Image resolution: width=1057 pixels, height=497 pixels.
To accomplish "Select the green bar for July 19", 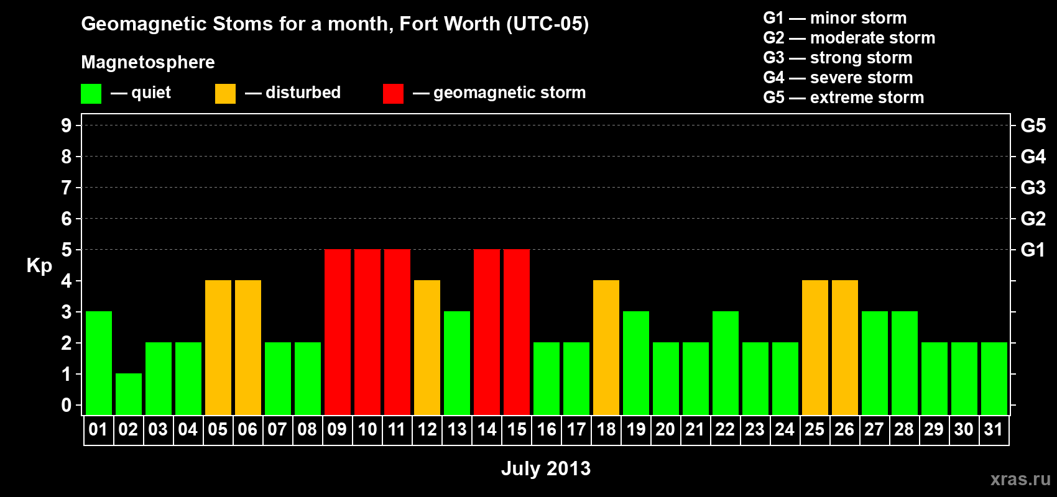I will tap(636, 363).
